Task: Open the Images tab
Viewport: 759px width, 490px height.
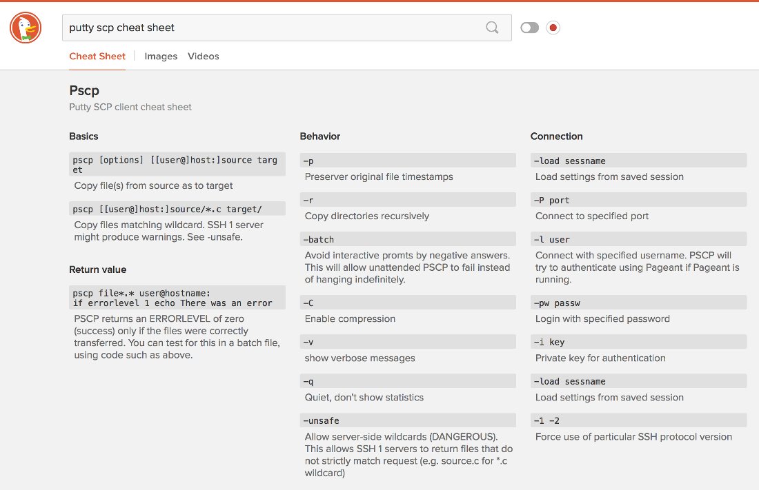Action: click(x=161, y=56)
